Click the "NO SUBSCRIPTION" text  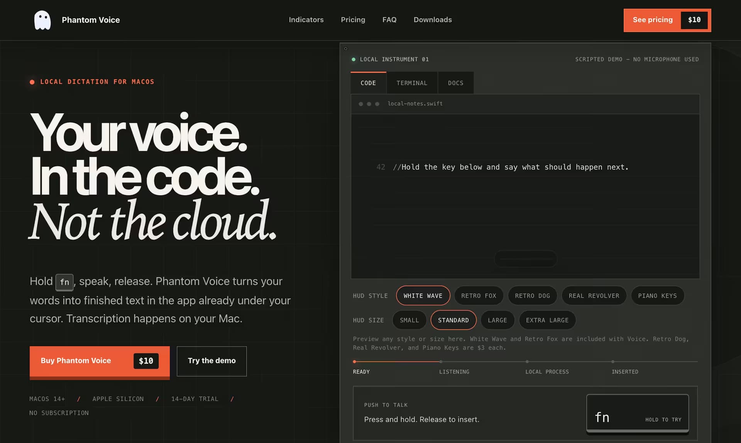[59, 413]
